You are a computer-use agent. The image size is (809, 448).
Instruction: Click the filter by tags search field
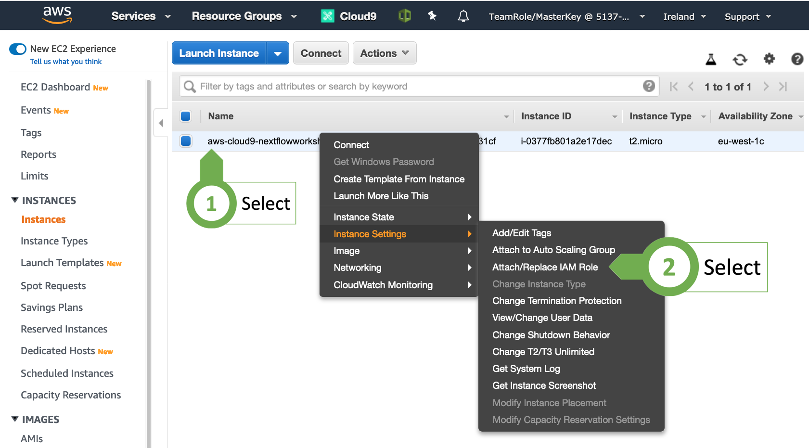coord(419,86)
